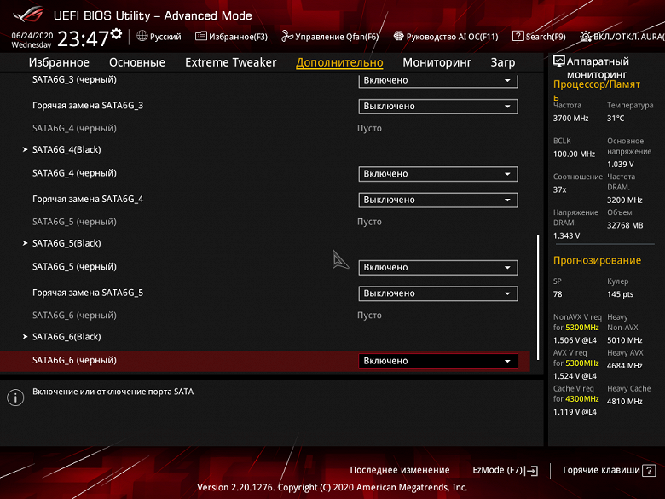Change language via Русский button
This screenshot has height=499, width=665.
coord(159,37)
